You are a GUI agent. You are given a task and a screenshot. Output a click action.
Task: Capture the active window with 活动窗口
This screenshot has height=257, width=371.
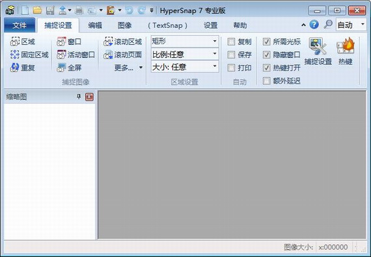tap(76, 55)
